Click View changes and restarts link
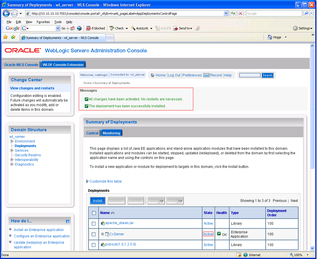 pyautogui.click(x=32, y=88)
